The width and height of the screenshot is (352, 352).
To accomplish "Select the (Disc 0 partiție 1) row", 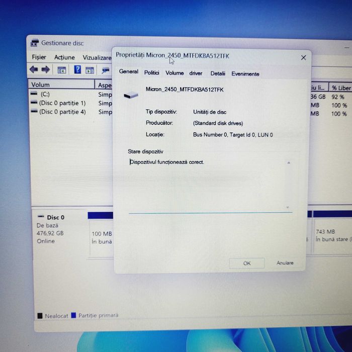I will click(71, 103).
